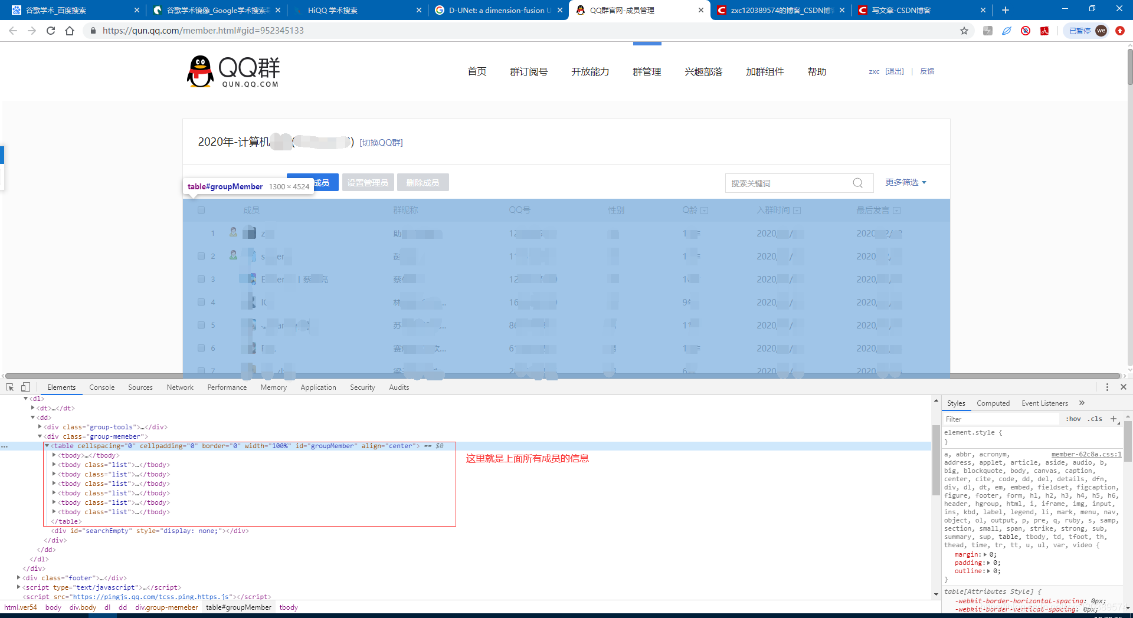The width and height of the screenshot is (1133, 618).
Task: Expand the margin property in Styles
Action: pos(985,554)
